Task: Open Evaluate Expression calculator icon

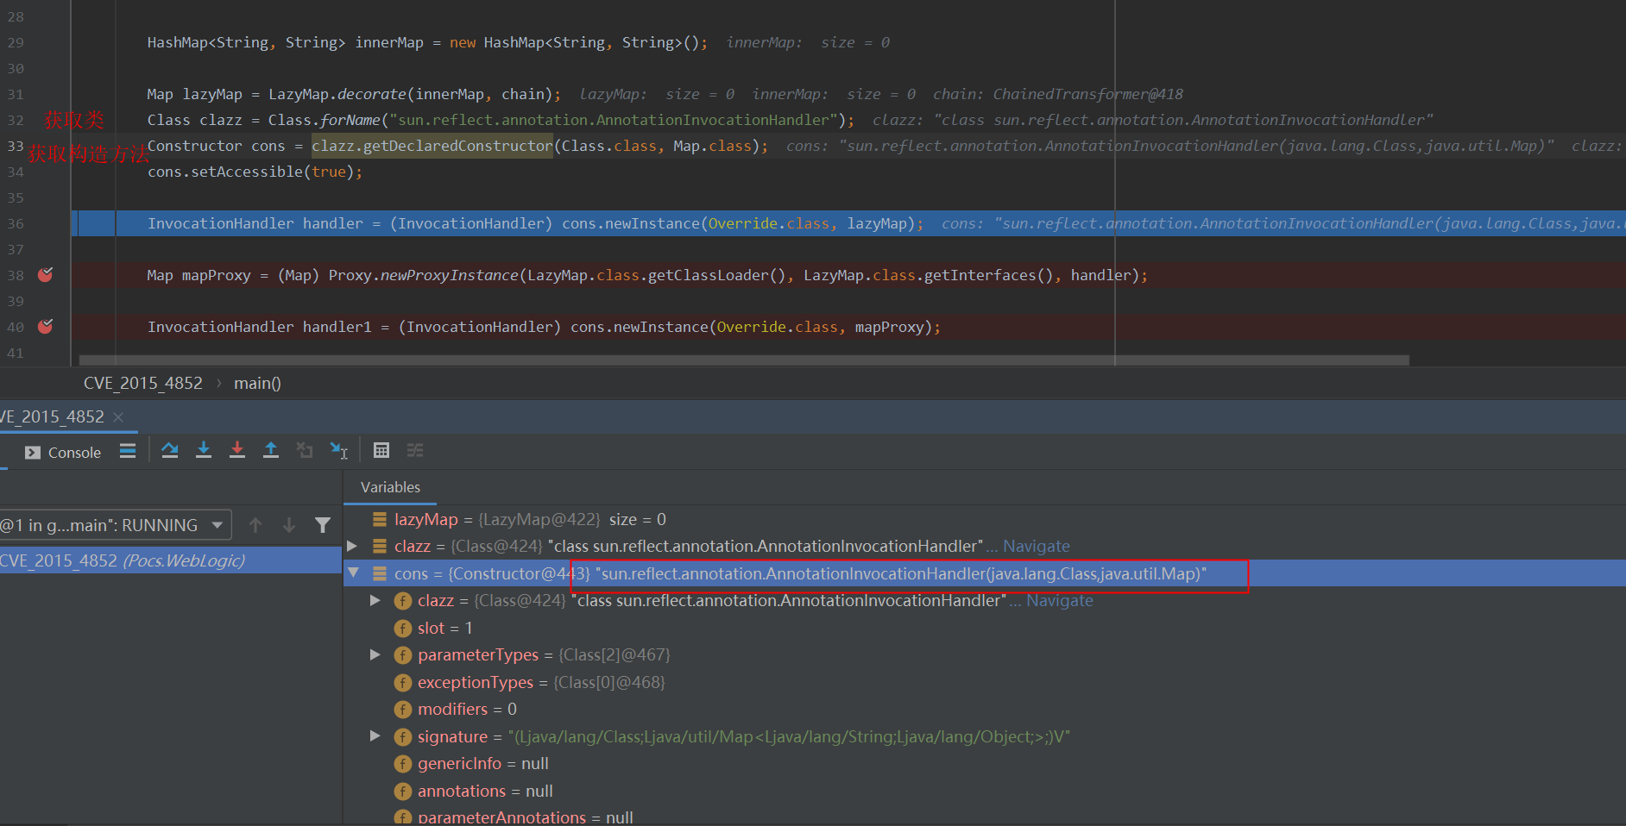Action: [381, 450]
